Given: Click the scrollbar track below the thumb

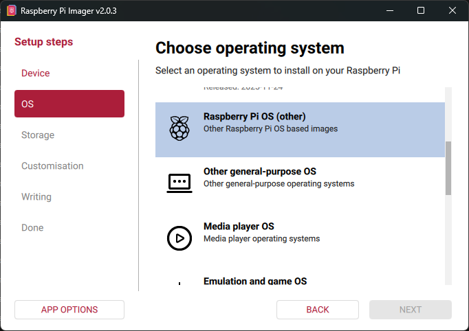Looking at the screenshot, I should [x=448, y=240].
